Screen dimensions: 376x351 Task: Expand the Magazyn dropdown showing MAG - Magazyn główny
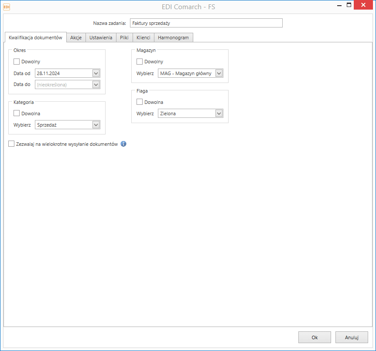[x=219, y=73]
